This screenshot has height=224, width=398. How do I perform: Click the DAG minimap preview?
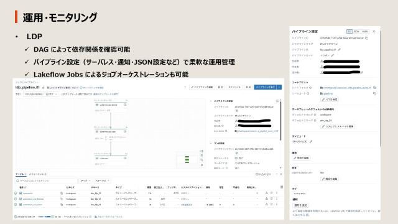click(x=187, y=159)
